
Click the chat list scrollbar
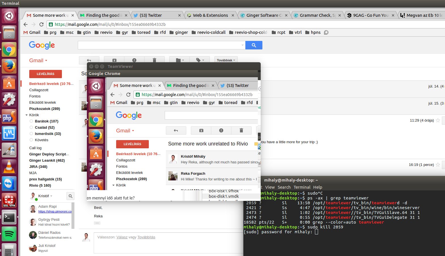(73, 215)
